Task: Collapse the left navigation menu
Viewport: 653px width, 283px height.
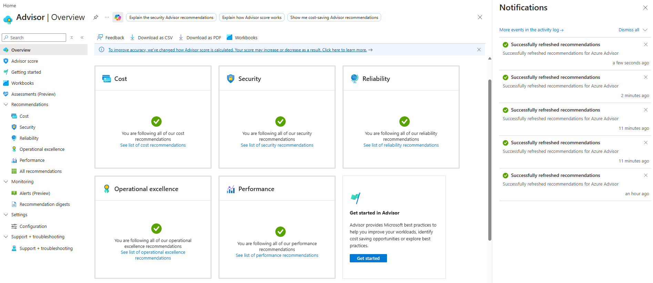Action: tap(82, 38)
